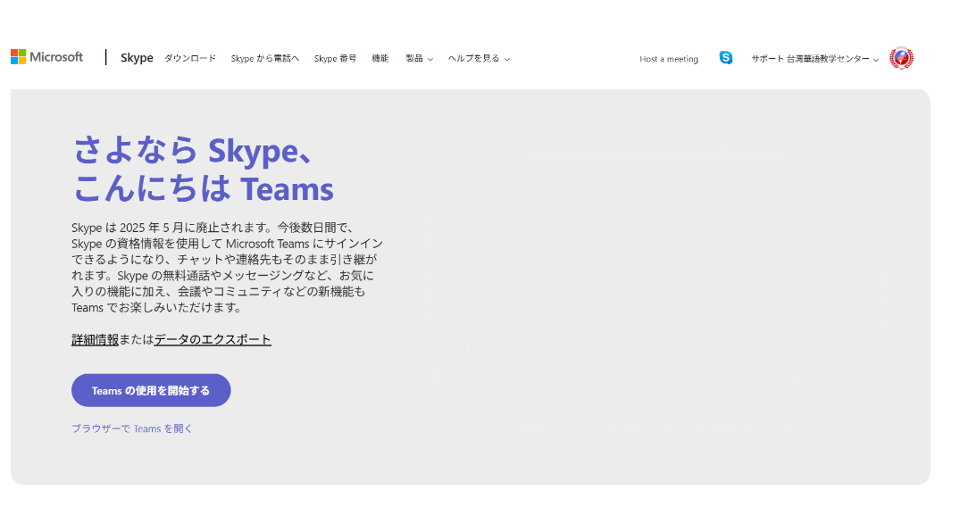
Task: Click the 詳細情報 link
Action: tap(95, 340)
